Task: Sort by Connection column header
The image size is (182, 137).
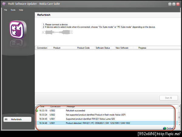Action: [42, 48]
